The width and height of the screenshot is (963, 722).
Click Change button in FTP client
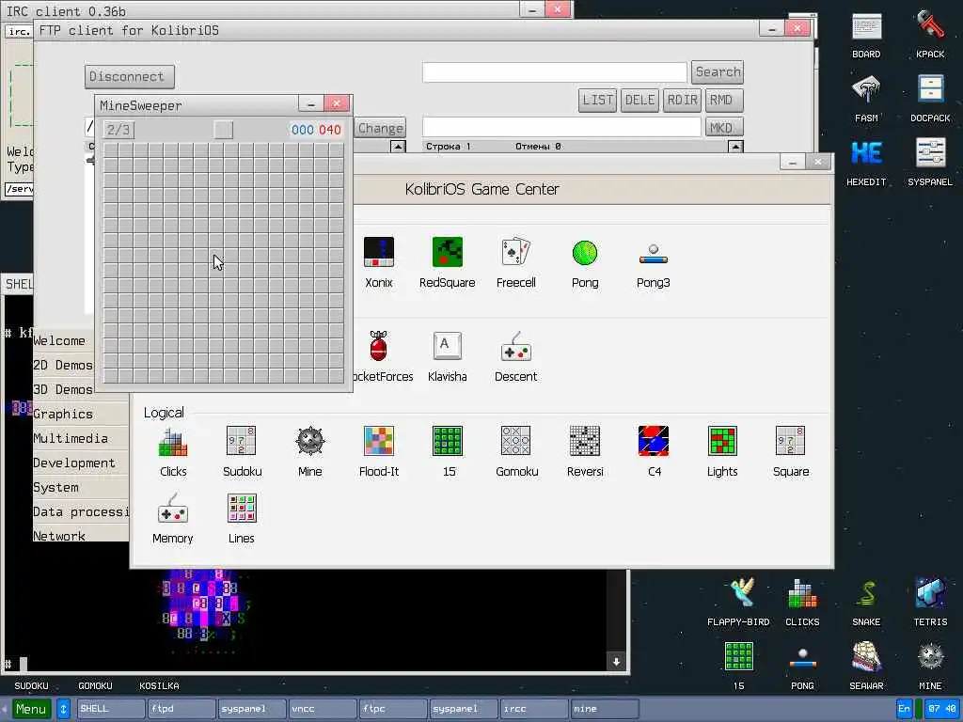380,128
